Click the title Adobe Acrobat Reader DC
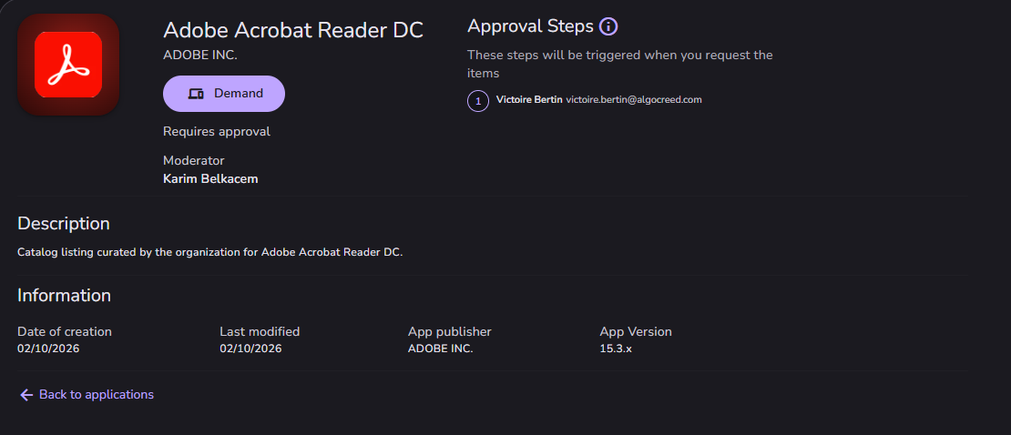The image size is (1011, 435). click(x=293, y=30)
